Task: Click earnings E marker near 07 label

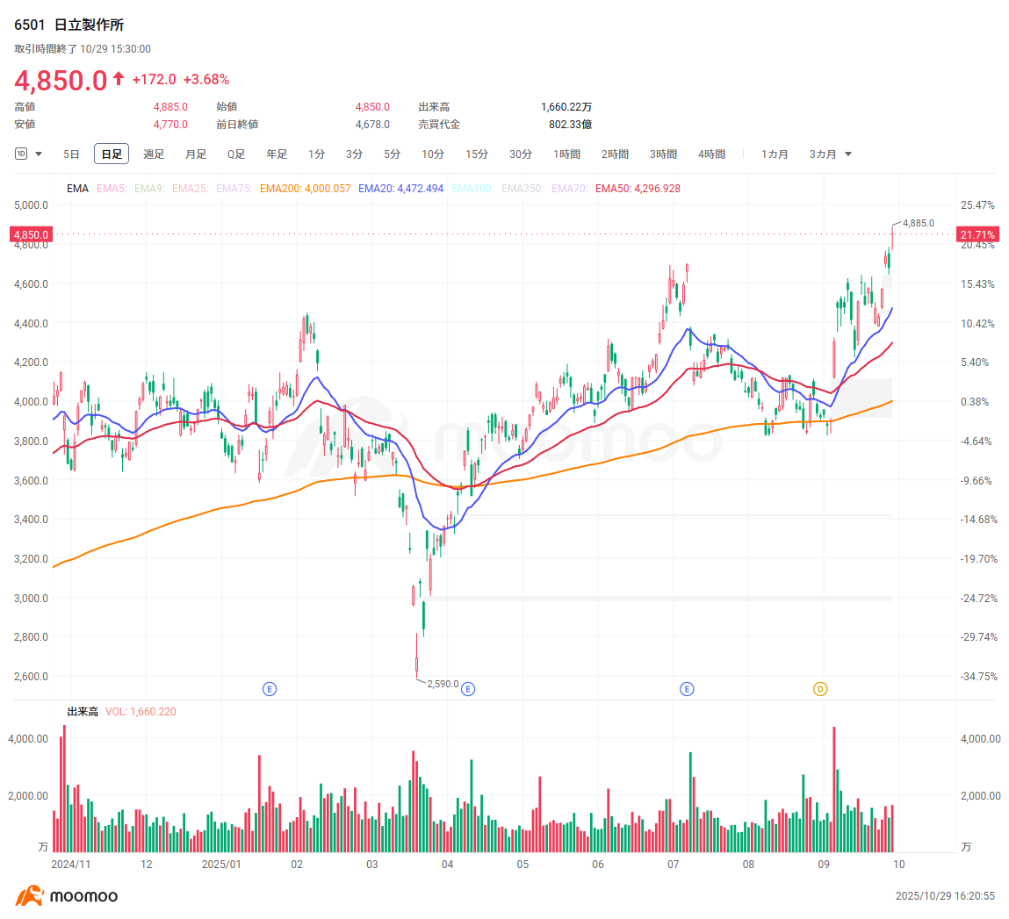Action: [x=687, y=689]
